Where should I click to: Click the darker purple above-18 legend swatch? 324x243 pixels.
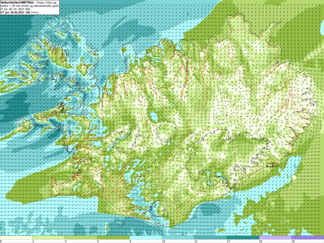coord(308,238)
